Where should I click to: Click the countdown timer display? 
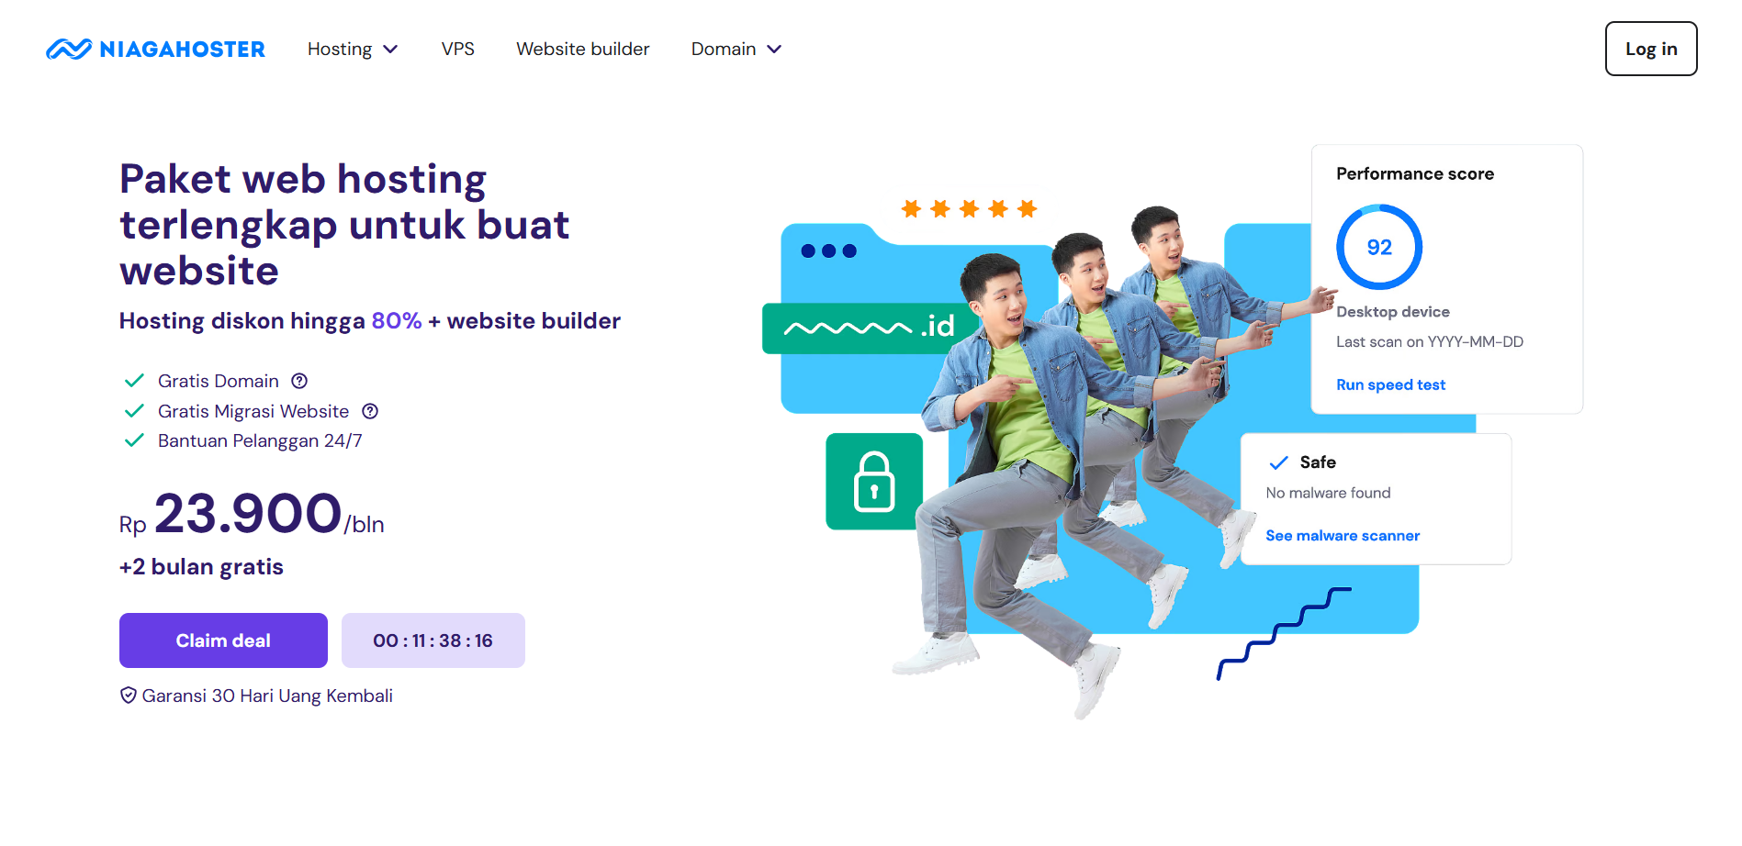[x=433, y=640]
